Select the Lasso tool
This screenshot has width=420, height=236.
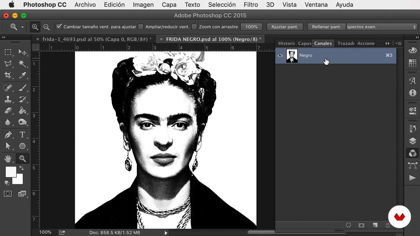pos(8,64)
